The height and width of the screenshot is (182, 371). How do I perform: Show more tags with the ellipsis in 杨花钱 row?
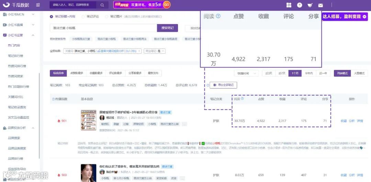tap(184, 124)
